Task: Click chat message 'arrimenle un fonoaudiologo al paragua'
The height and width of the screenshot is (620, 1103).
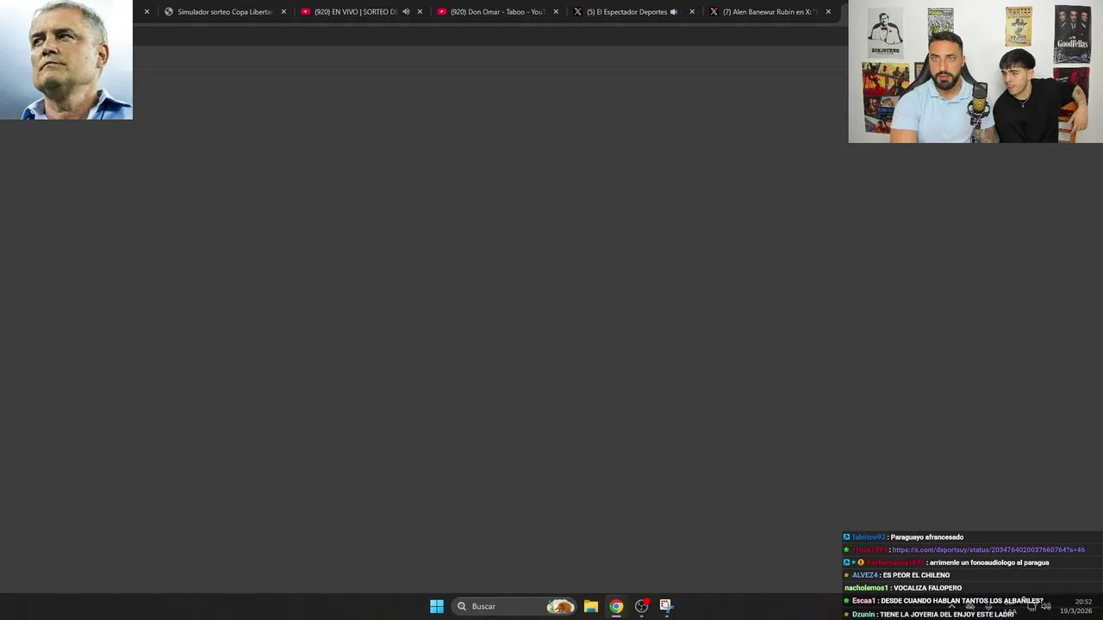Action: pyautogui.click(x=988, y=562)
